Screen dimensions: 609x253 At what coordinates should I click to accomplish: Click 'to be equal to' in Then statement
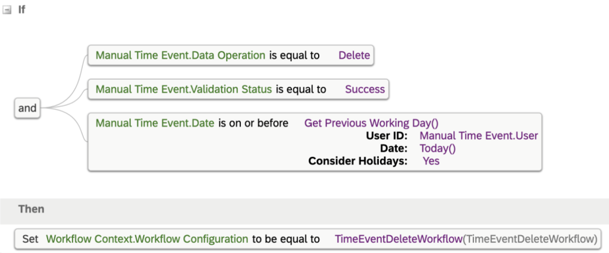pos(286,239)
